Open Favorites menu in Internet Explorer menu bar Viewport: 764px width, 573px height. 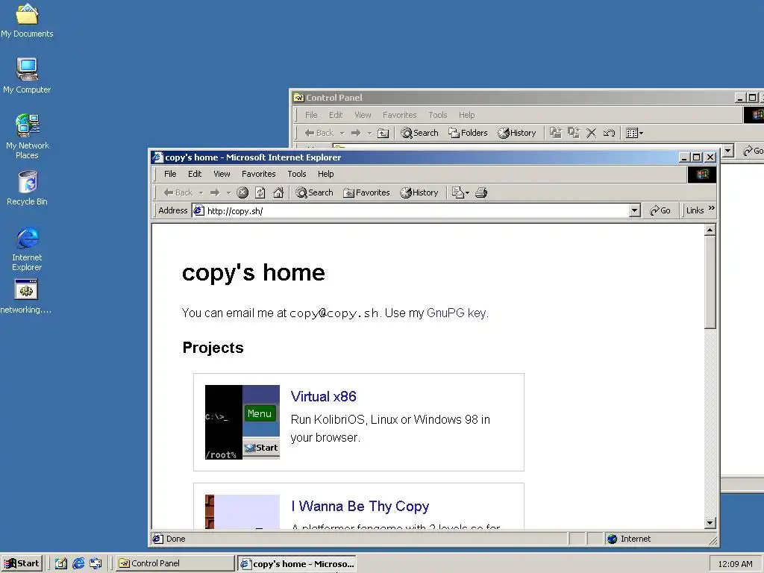259,174
